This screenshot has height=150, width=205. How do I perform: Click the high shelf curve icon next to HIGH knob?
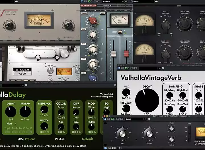(102, 30)
